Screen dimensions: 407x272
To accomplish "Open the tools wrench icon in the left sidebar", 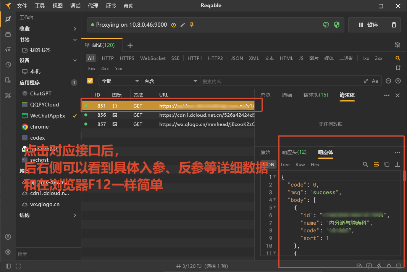I will point(8,95).
